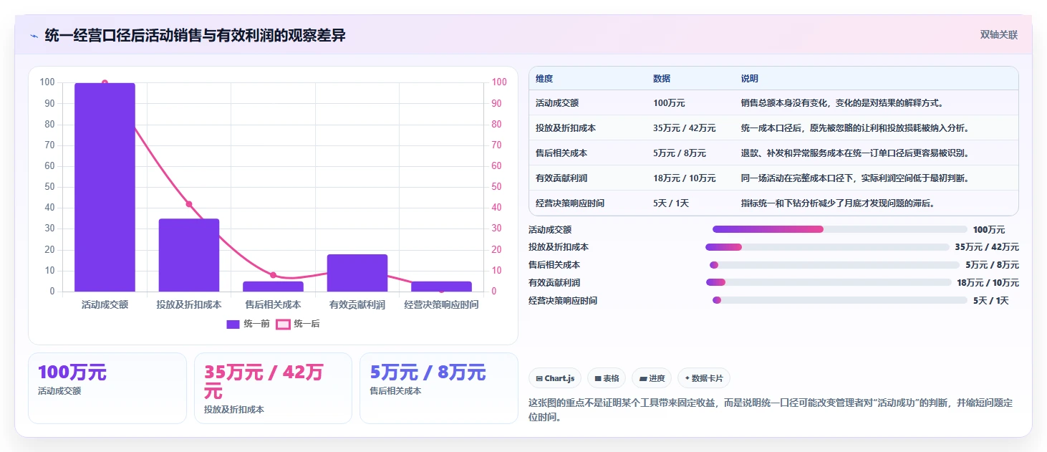Click the lightning icon beside the title
1047x452 pixels.
point(34,36)
